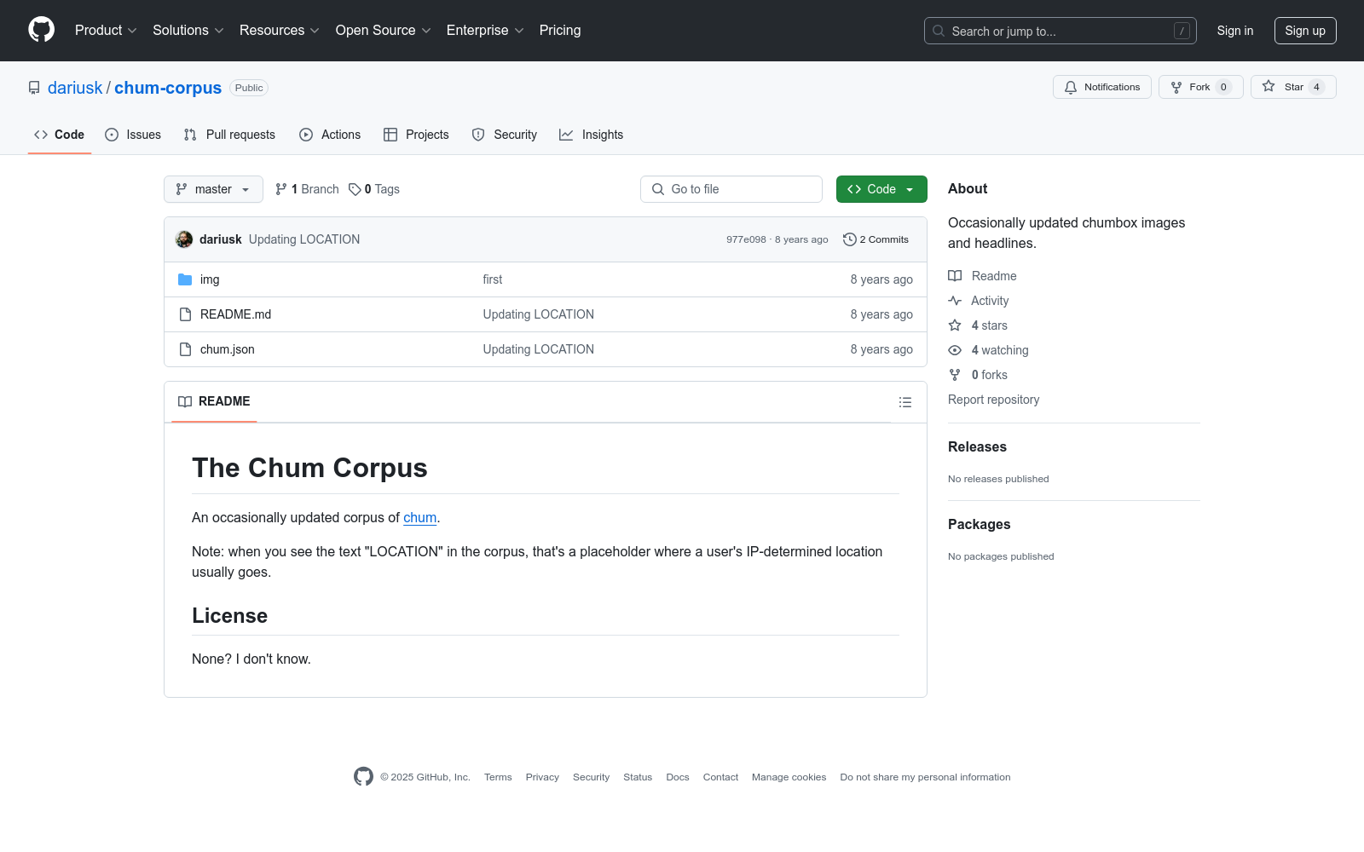Expand the Solutions menu
Image resolution: width=1364 pixels, height=852 pixels.
tap(188, 31)
